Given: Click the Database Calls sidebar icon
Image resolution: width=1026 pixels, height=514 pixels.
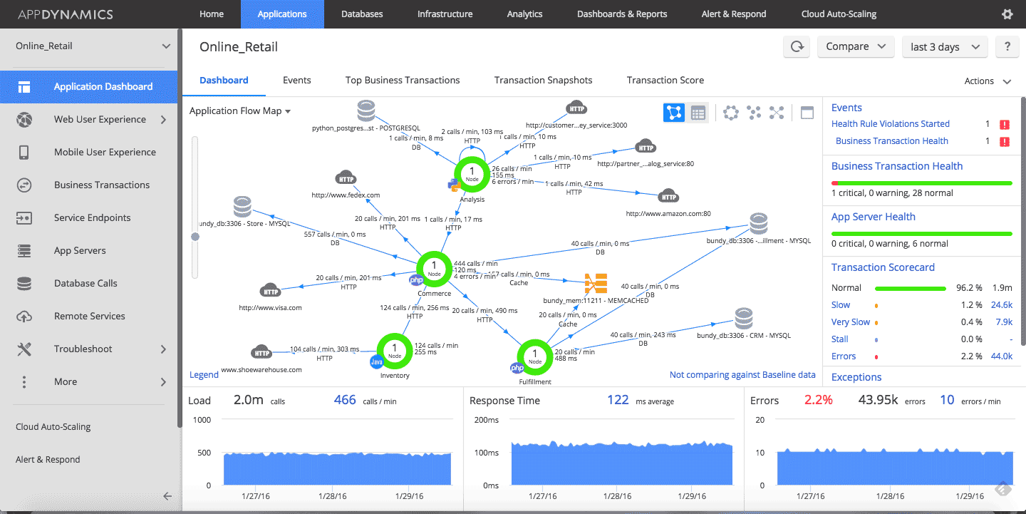Looking at the screenshot, I should pyautogui.click(x=24, y=284).
